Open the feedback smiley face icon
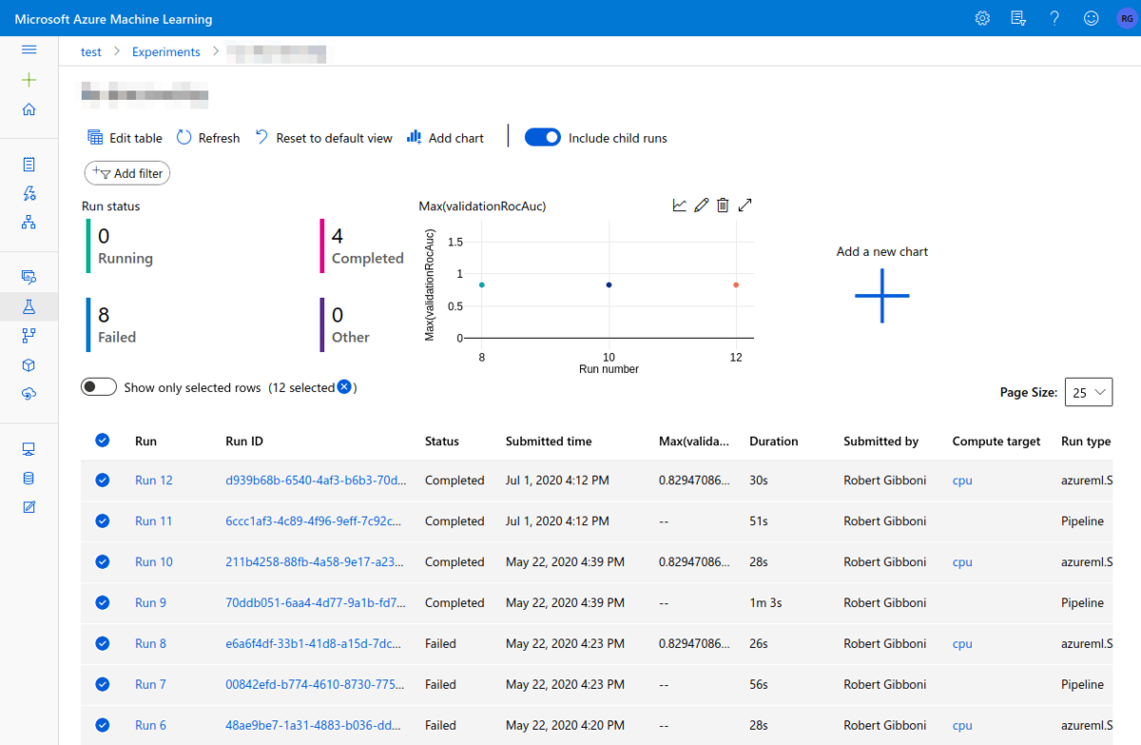 tap(1091, 18)
